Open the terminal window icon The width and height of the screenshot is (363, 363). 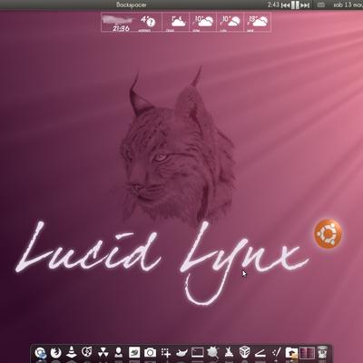pos(197,352)
